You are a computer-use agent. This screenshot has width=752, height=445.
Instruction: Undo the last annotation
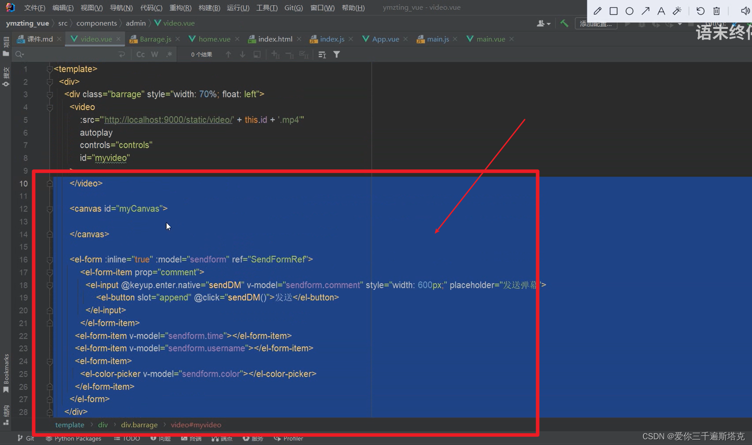pyautogui.click(x=700, y=11)
